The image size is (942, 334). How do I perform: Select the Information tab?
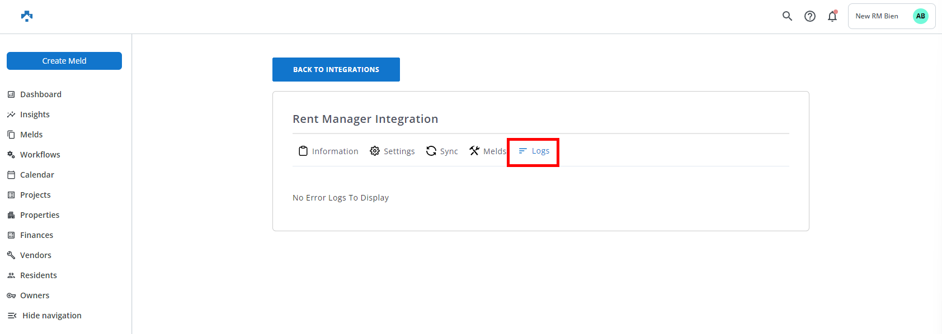[x=328, y=151]
